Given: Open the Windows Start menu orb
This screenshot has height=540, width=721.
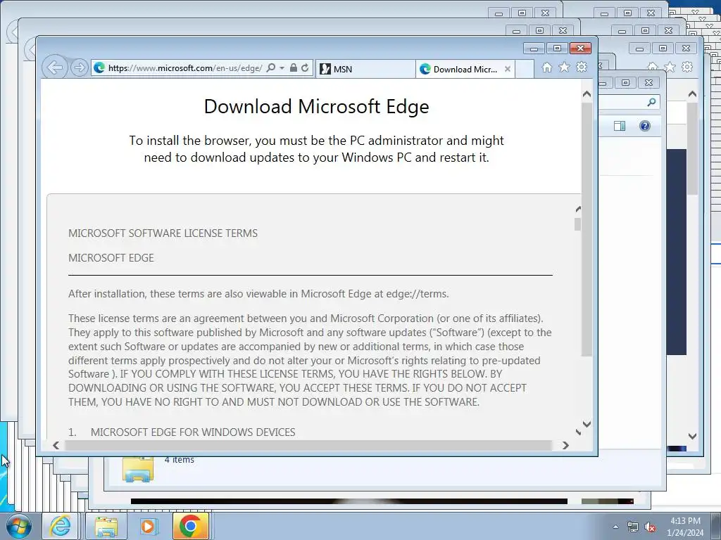Looking at the screenshot, I should pos(19,526).
